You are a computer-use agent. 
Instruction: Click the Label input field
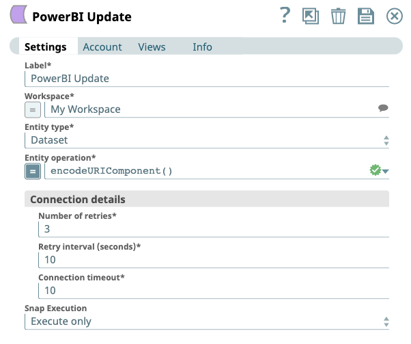pos(207,79)
